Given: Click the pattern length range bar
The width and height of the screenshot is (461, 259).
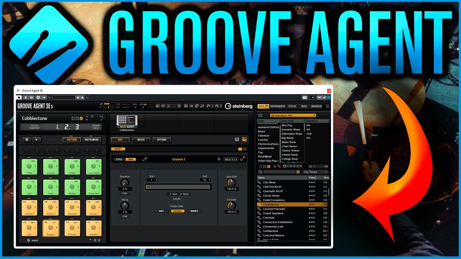Looking at the screenshot, I should point(178,187).
